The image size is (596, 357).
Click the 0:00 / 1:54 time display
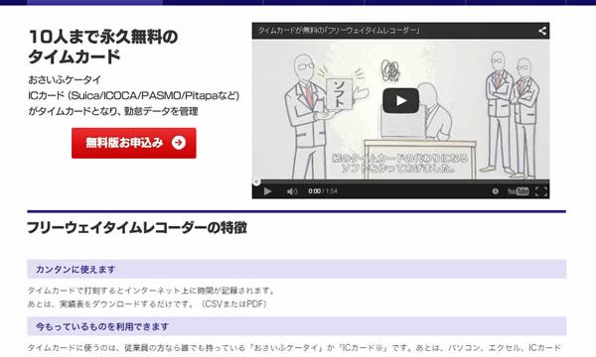323,191
